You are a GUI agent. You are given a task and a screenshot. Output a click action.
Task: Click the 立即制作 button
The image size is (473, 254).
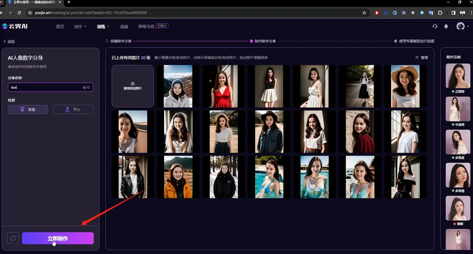coord(58,238)
